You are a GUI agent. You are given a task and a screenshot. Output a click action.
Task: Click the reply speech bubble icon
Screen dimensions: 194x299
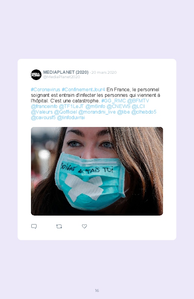[x=34, y=226]
